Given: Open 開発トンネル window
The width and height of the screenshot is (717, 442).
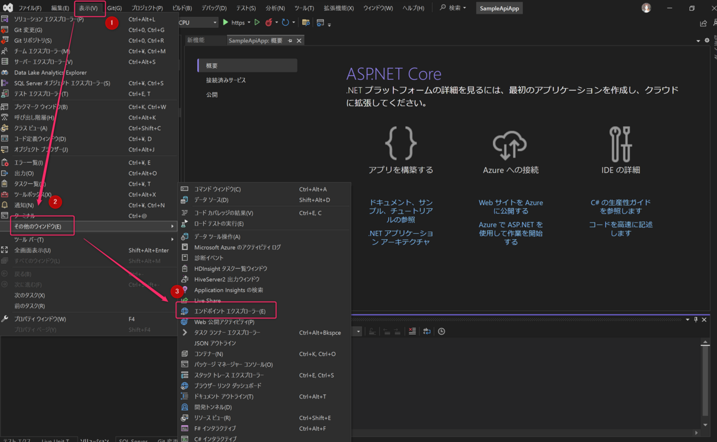Looking at the screenshot, I should click(264, 407).
